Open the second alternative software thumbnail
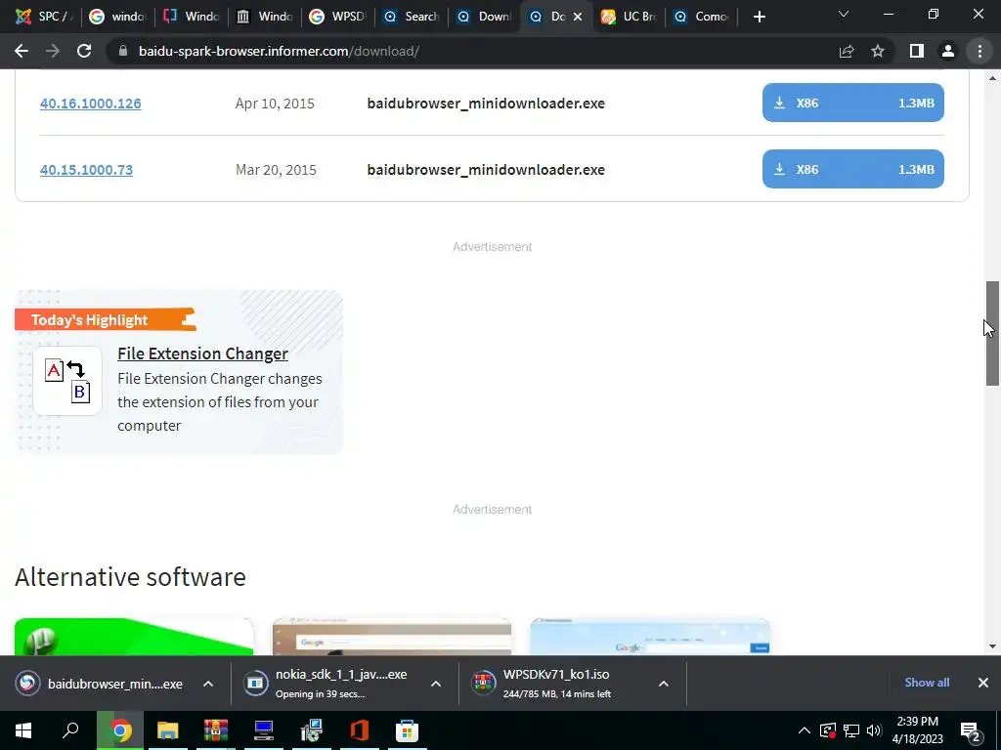 [392, 637]
